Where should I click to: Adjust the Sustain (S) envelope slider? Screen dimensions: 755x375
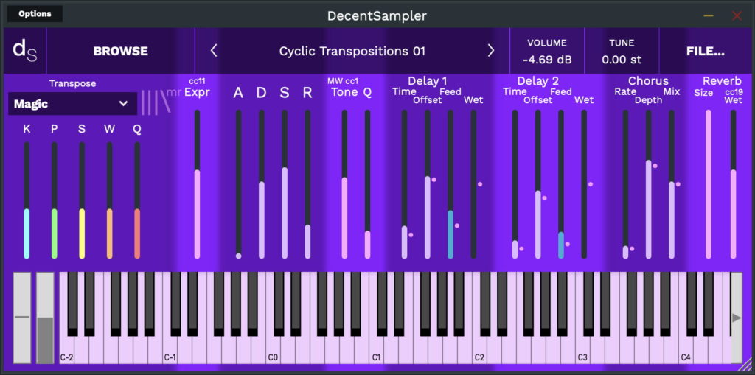[285, 184]
